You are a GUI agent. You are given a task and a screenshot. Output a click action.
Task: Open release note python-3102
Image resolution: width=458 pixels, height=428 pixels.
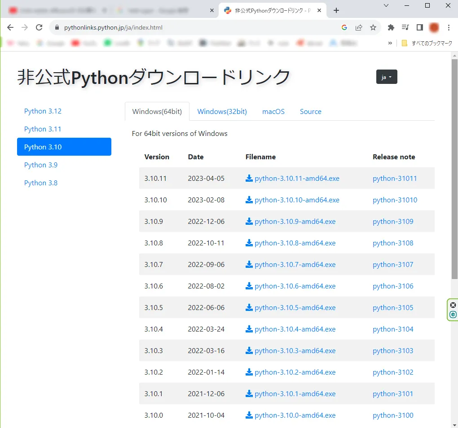click(x=393, y=372)
